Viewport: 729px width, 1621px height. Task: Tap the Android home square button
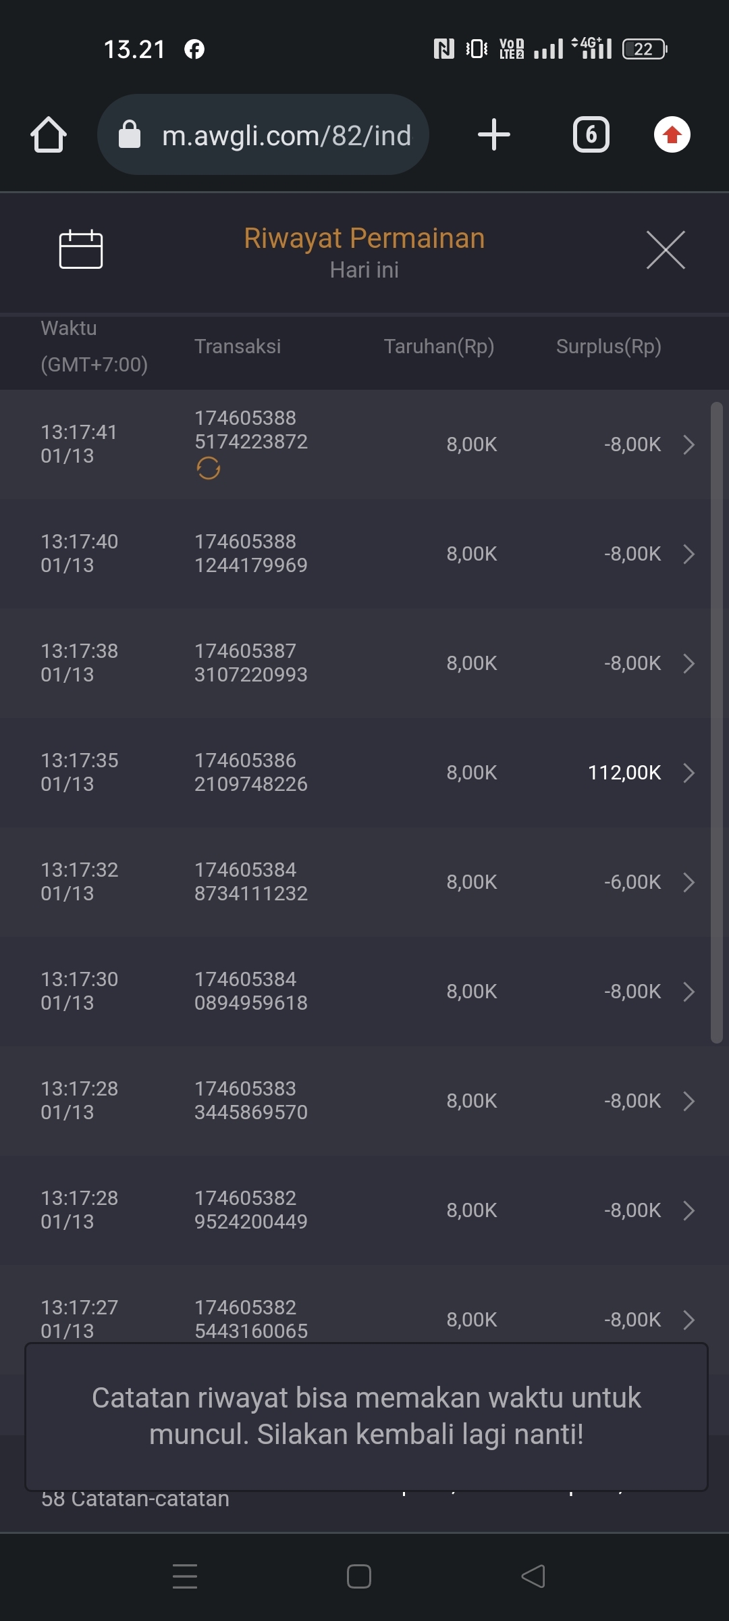(x=358, y=1576)
